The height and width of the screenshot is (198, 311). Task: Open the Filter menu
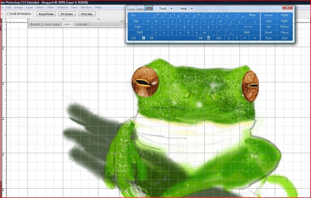click(x=51, y=7)
